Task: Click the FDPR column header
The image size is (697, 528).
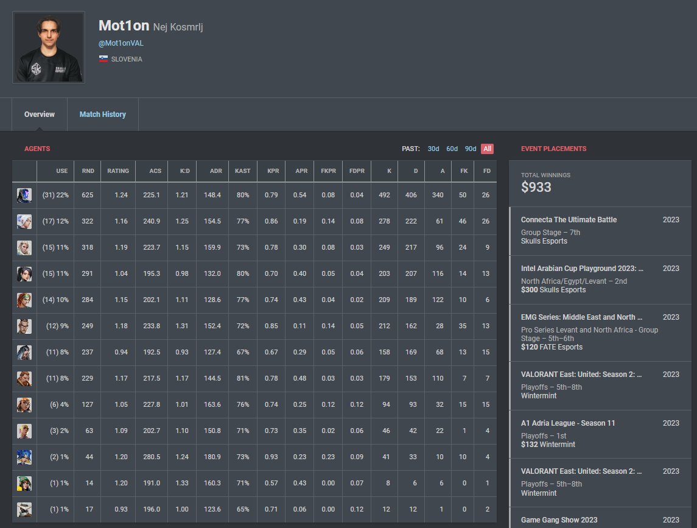Action: click(x=357, y=171)
